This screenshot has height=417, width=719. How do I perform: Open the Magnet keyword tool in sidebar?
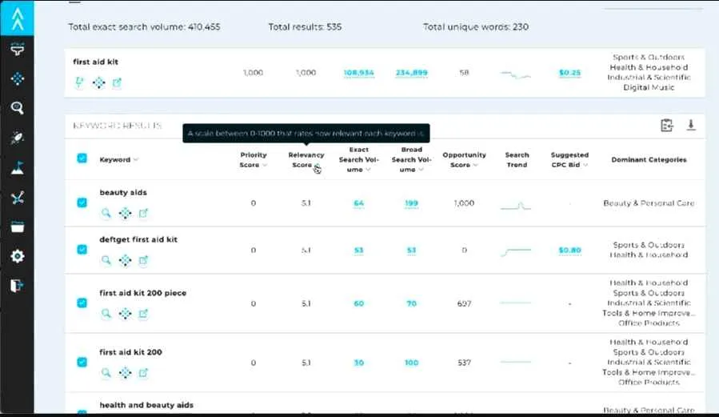point(17,78)
